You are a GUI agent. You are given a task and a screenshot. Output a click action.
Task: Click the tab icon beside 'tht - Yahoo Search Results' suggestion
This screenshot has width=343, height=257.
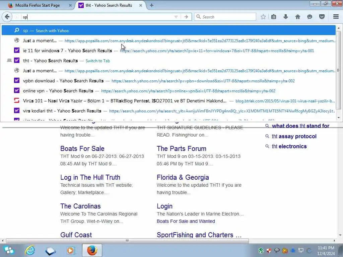[9, 61]
